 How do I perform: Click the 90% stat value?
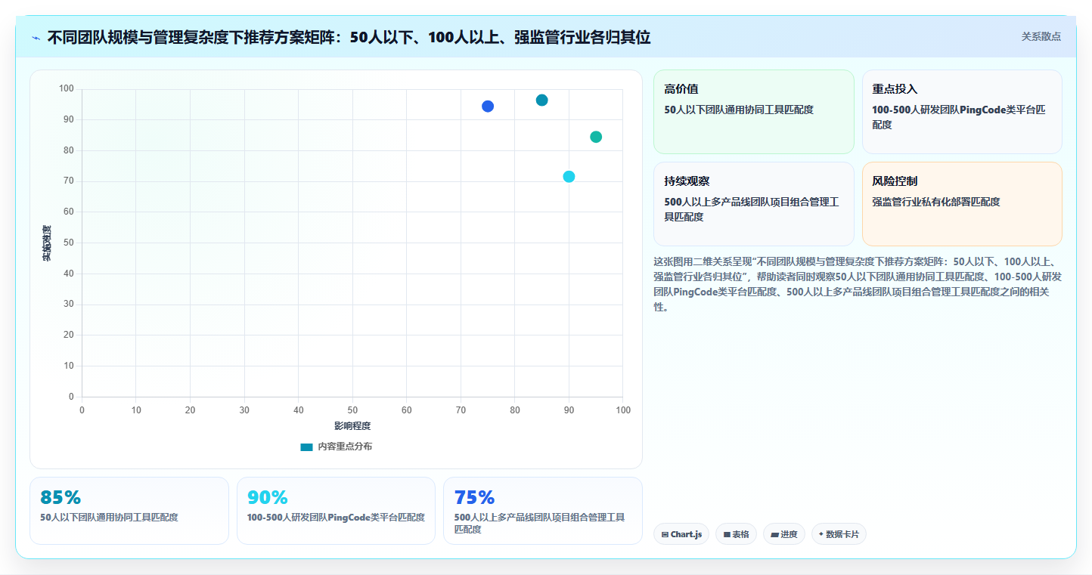pos(268,497)
